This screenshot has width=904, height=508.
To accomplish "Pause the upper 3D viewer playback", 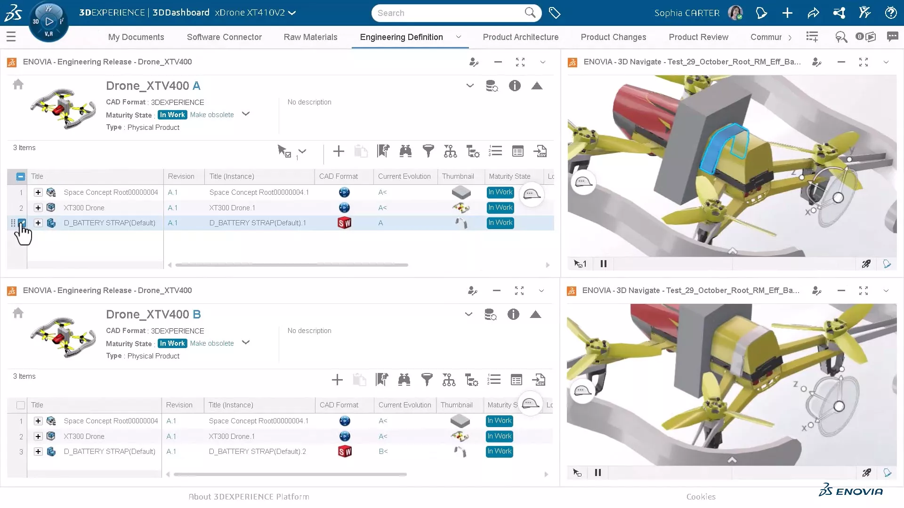I will [604, 264].
